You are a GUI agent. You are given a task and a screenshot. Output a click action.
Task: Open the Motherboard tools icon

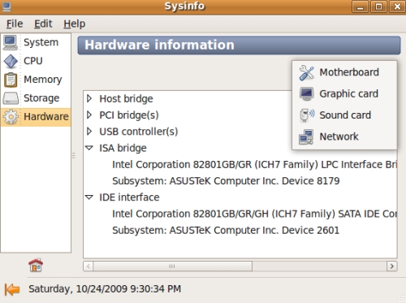[x=306, y=72]
